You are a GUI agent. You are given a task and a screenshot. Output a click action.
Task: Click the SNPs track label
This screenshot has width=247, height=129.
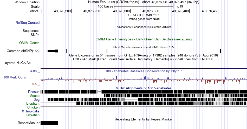point(35,35)
